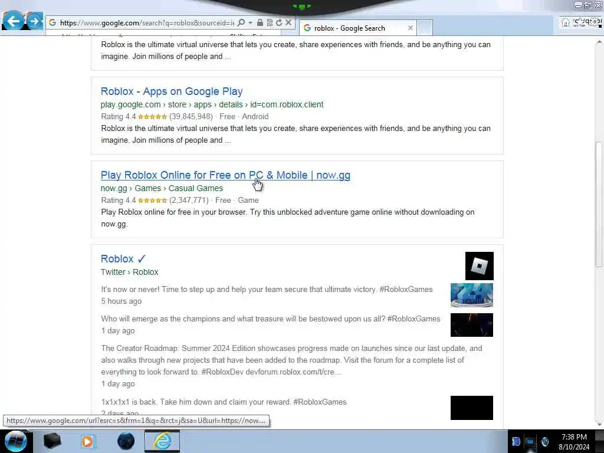Image resolution: width=604 pixels, height=453 pixels.
Task: Click the 'Twitter › Roblox' breadcrumb text
Action: tap(129, 272)
